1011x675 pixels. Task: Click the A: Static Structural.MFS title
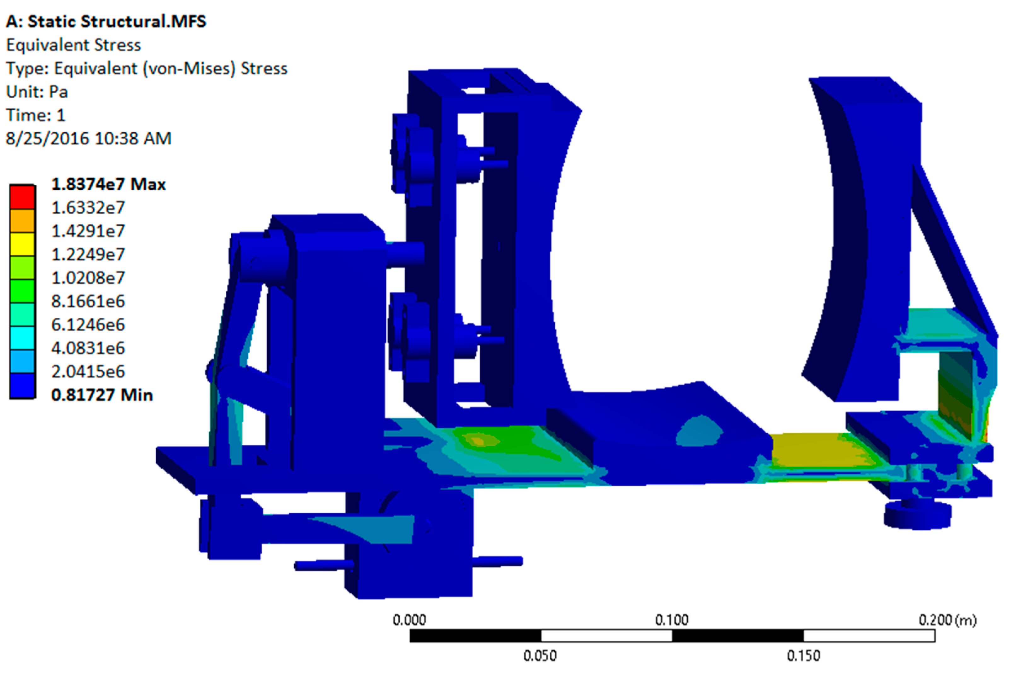click(106, 21)
